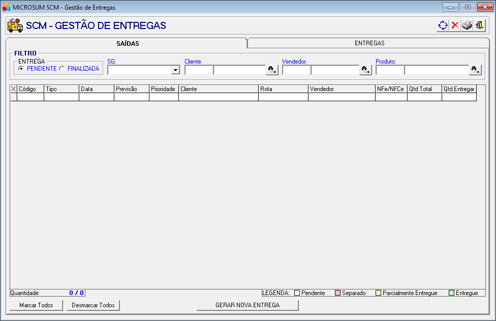Click the Cliente column header in the grid

[219, 89]
